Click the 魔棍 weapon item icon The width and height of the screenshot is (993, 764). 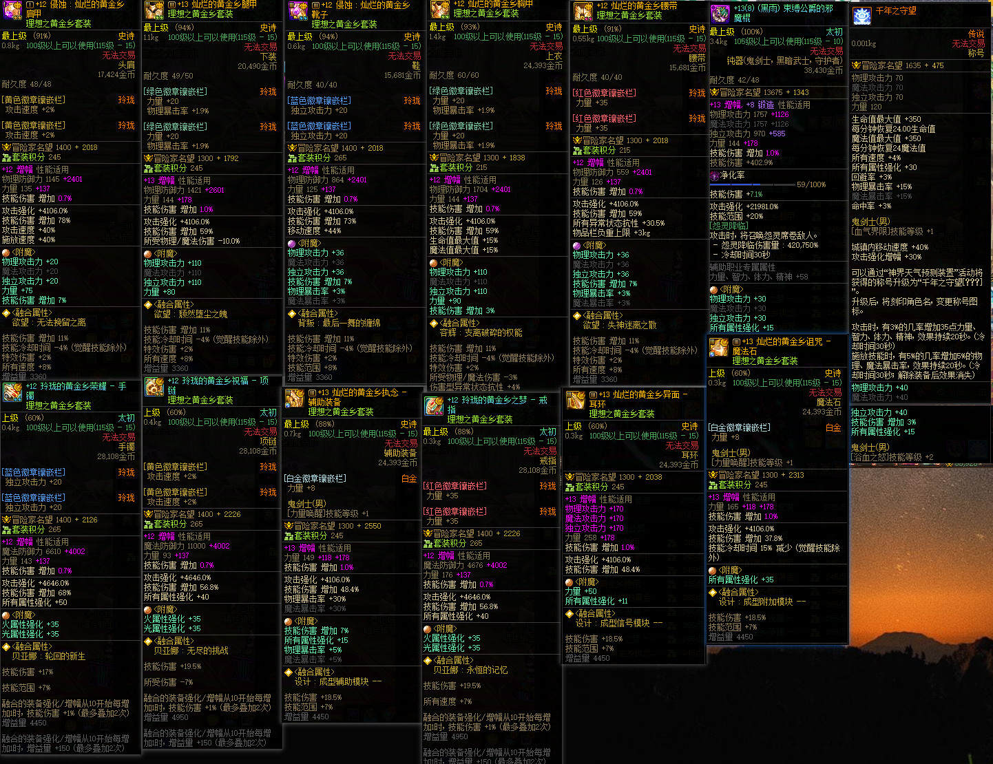[x=720, y=13]
